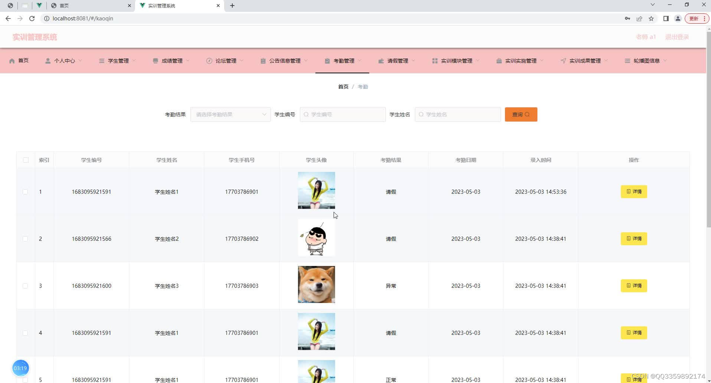Click the Shiba dog avatar thumbnail in row 3
Viewport: 711px width, 383px height.
(317, 284)
